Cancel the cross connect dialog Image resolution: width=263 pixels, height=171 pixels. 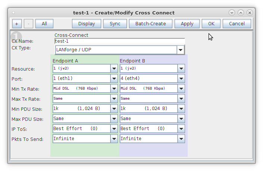237,24
